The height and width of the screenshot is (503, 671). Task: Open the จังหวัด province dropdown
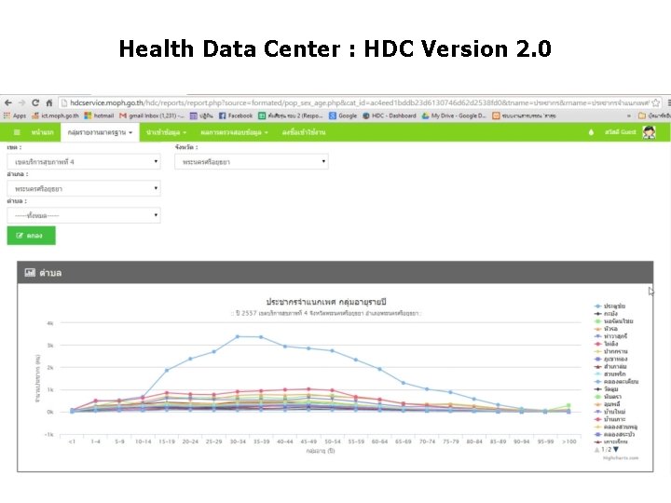(252, 162)
